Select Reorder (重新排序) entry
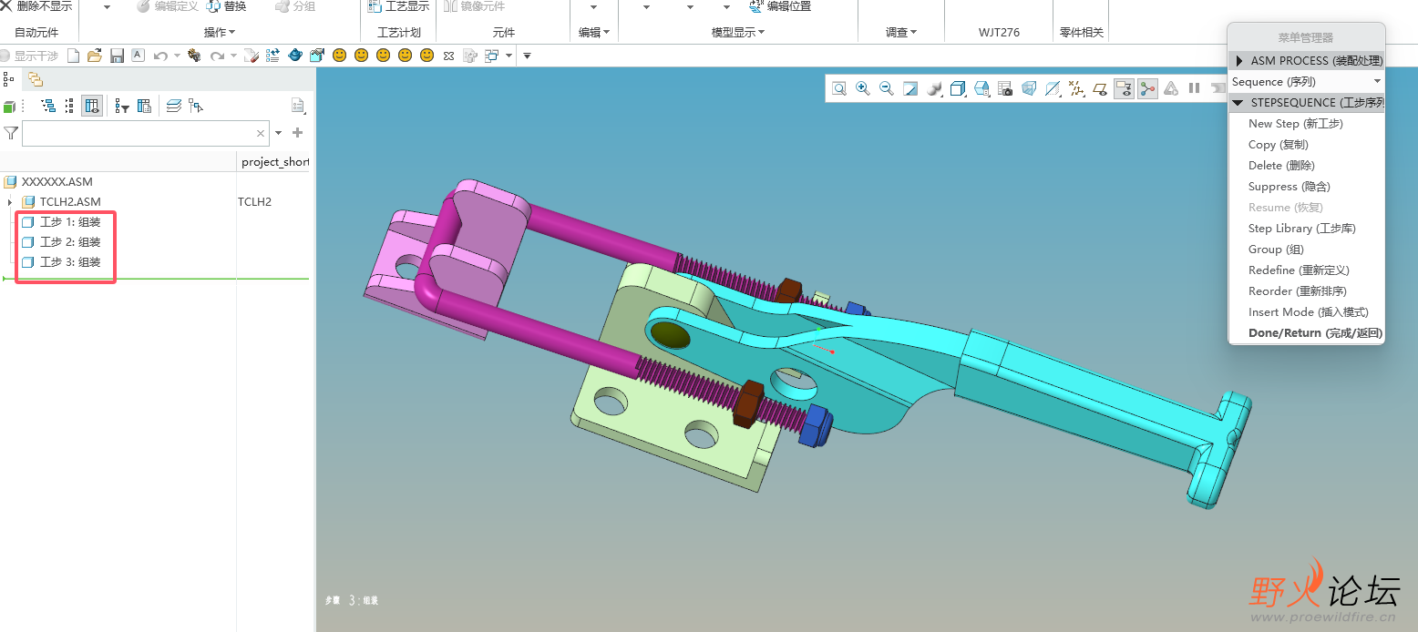This screenshot has width=1418, height=632. [x=1297, y=291]
